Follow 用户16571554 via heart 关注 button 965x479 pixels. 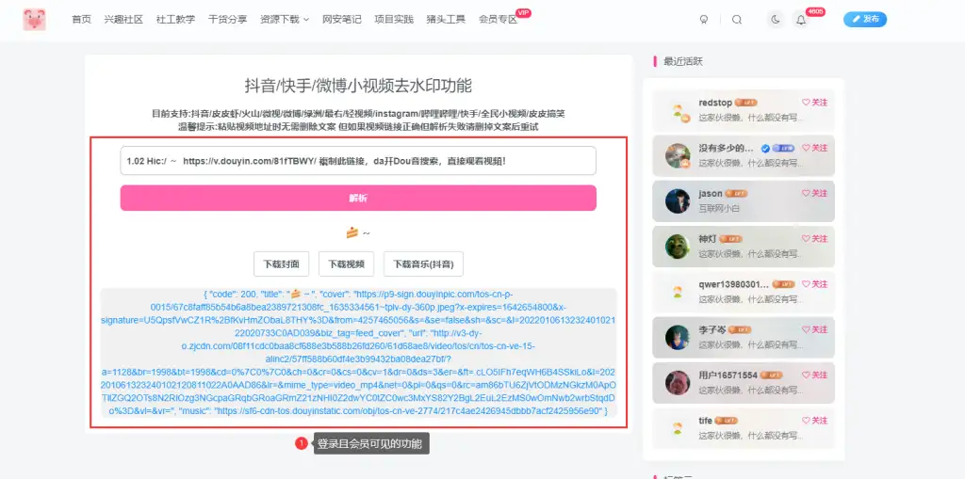pyautogui.click(x=815, y=375)
